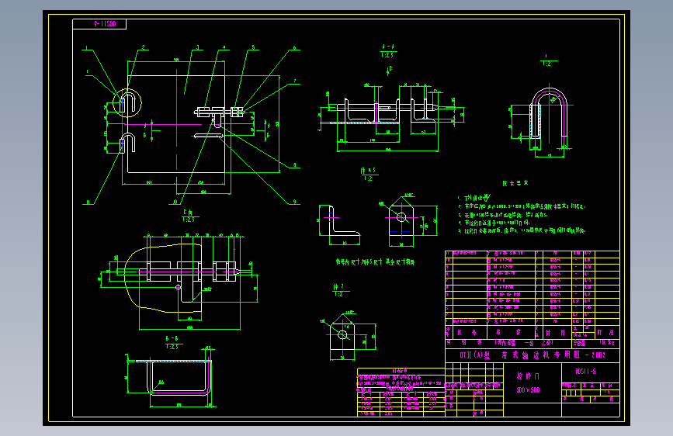This screenshot has width=673, height=436.
Task: Click the 1:2 scale under detail I title
Action: coord(546,64)
